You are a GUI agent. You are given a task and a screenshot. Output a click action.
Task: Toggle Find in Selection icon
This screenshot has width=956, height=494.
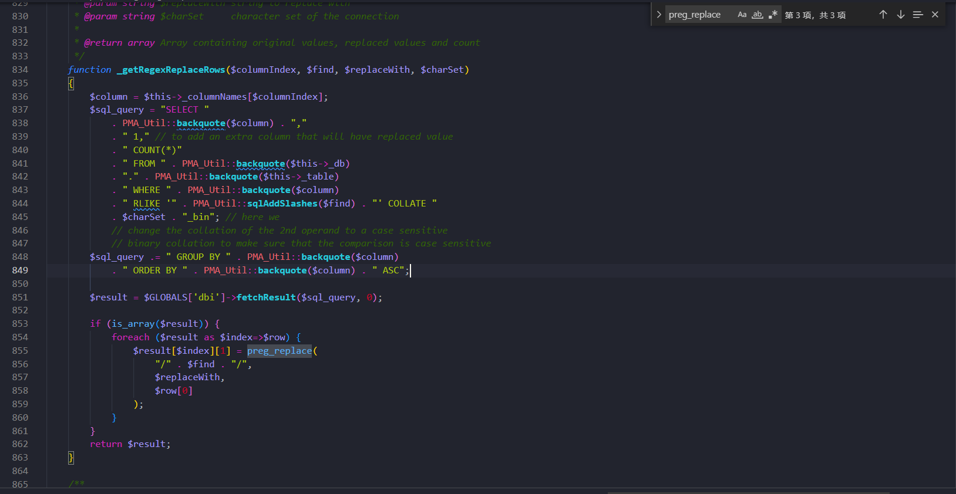coord(918,15)
